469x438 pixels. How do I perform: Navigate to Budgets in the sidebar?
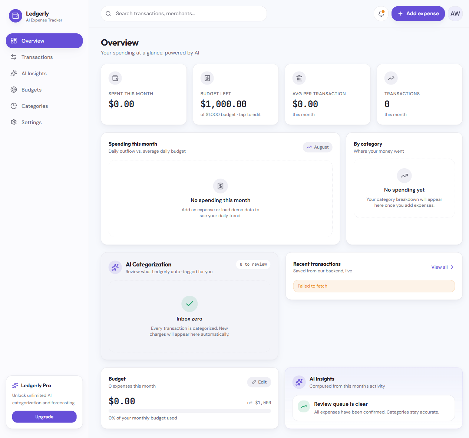[x=44, y=90]
